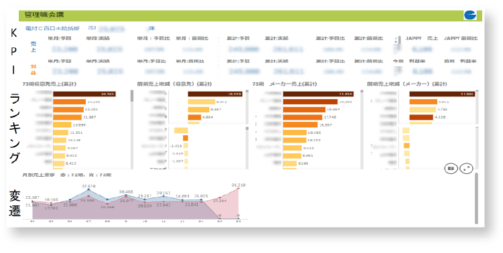This screenshot has height=253, width=503.
Task: Click the 25,157 data label
Action: pyautogui.click(x=145, y=195)
